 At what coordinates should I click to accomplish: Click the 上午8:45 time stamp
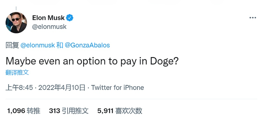pyautogui.click(x=19, y=87)
